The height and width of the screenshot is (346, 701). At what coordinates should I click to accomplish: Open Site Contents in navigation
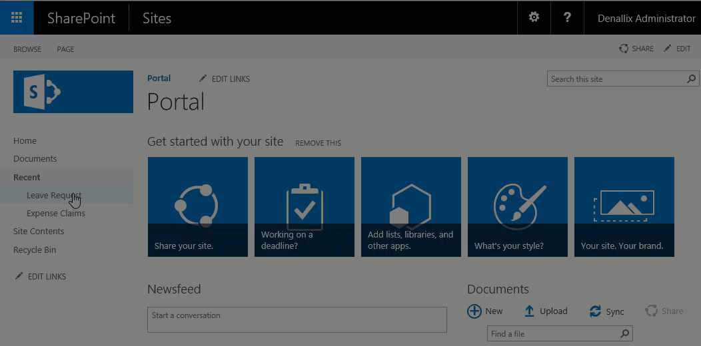[x=39, y=232]
